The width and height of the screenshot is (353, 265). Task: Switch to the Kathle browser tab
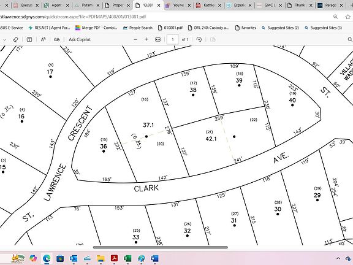pos(208,5)
